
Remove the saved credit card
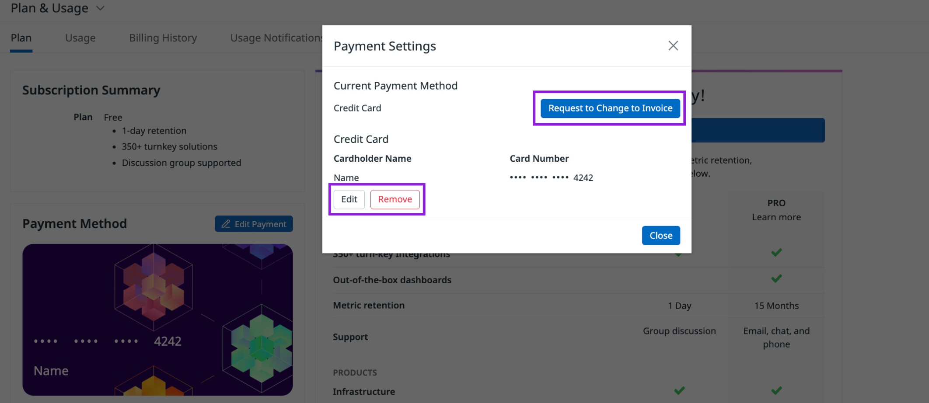[395, 199]
